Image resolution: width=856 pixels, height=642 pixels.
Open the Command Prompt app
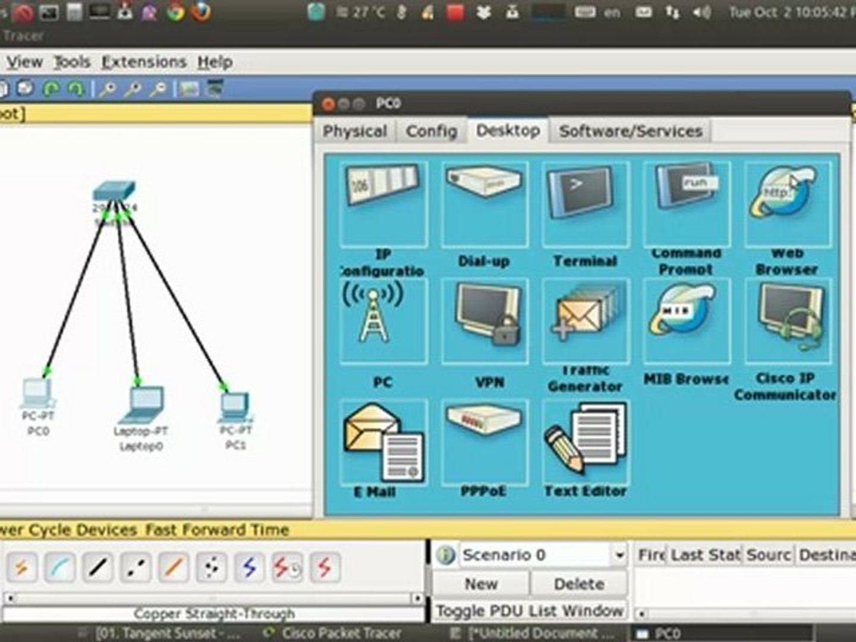687,204
